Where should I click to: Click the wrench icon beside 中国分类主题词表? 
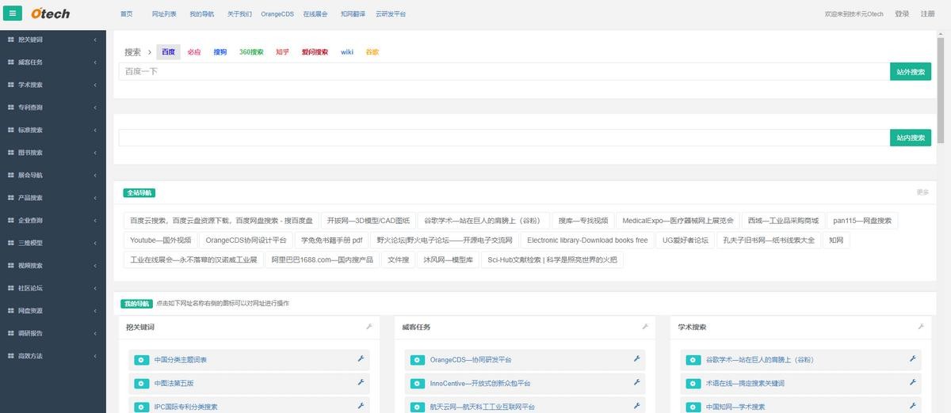tap(361, 360)
